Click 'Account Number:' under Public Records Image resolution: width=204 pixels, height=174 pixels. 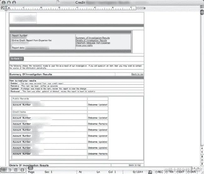(22, 105)
